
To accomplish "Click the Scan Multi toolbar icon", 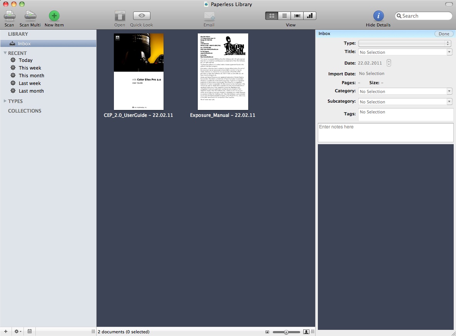I will [30, 16].
